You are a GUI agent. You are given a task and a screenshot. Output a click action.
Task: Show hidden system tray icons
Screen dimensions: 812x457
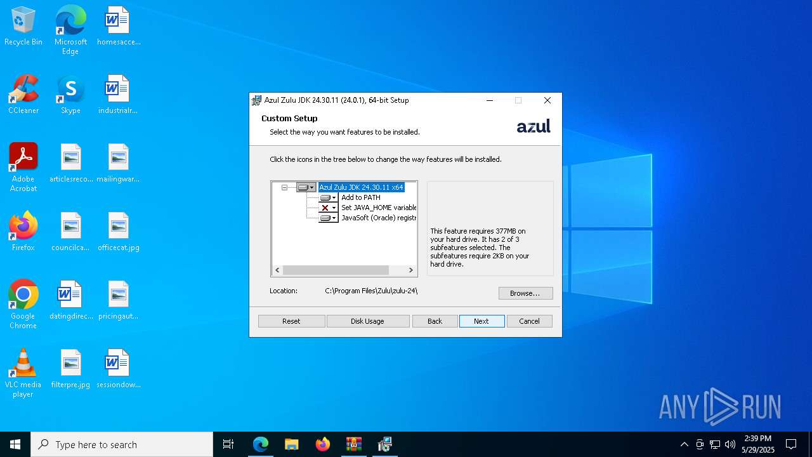coord(684,444)
